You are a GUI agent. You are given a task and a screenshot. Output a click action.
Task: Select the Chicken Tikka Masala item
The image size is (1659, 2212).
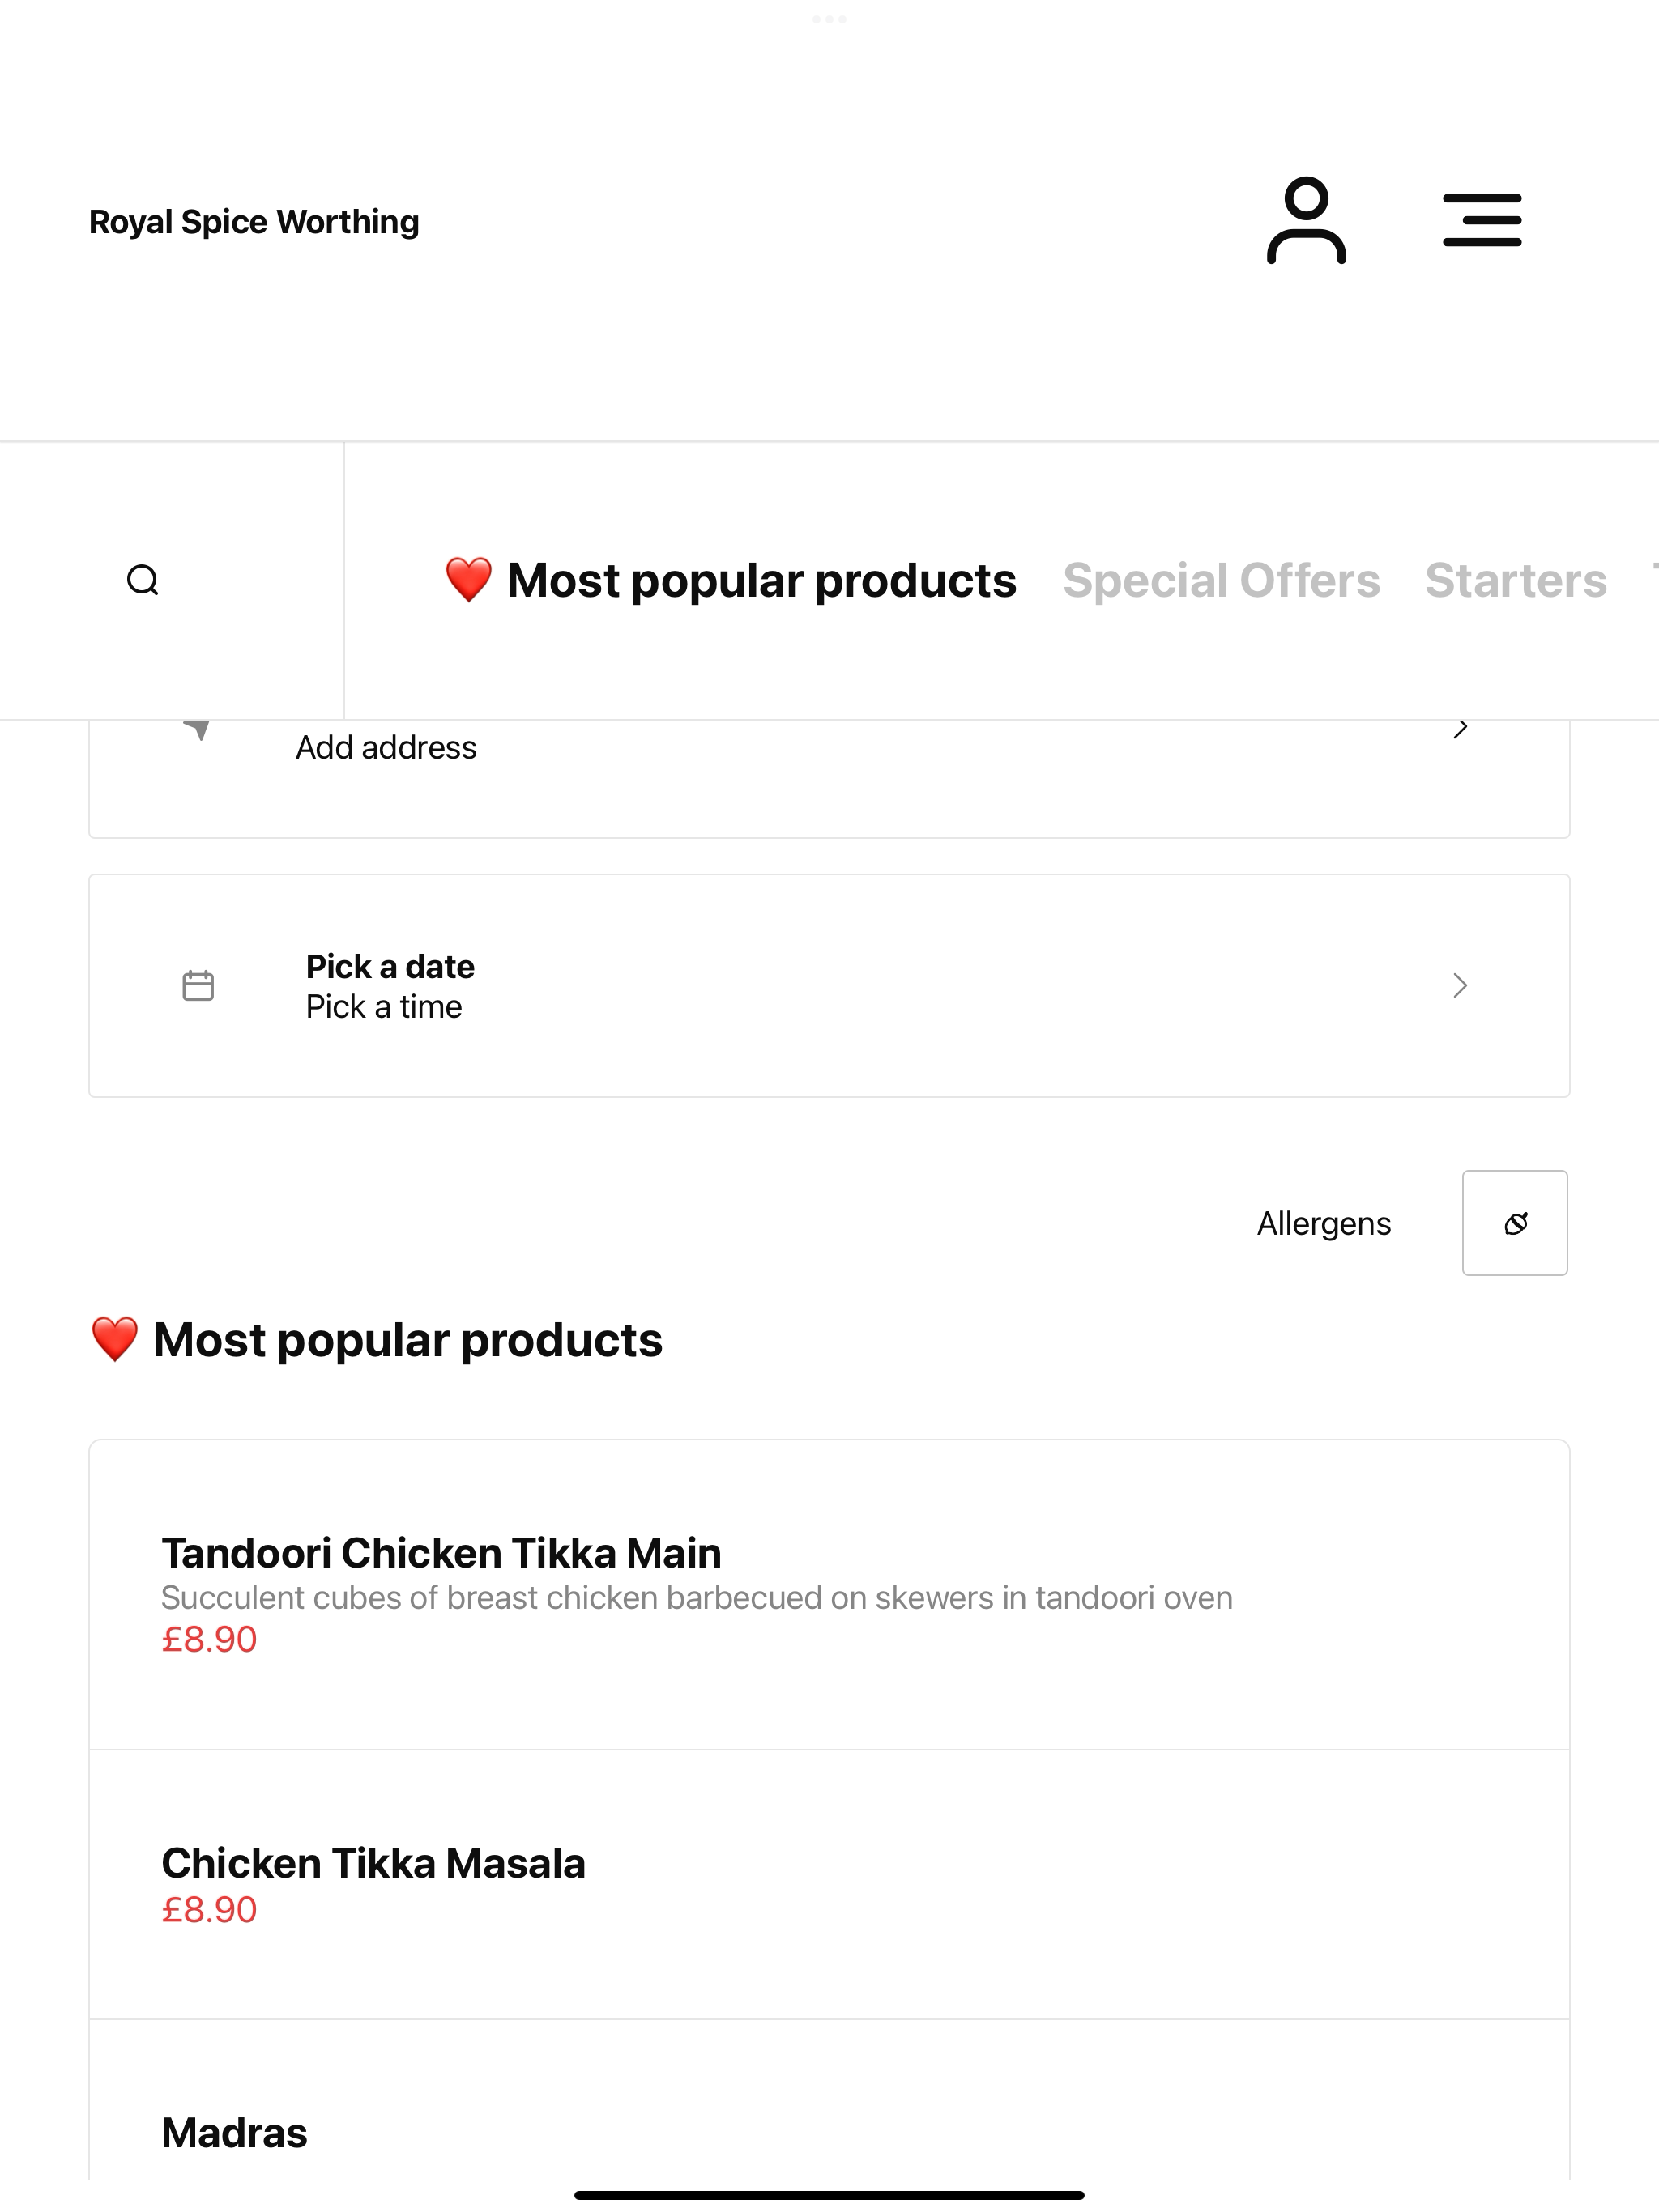[x=829, y=1884]
